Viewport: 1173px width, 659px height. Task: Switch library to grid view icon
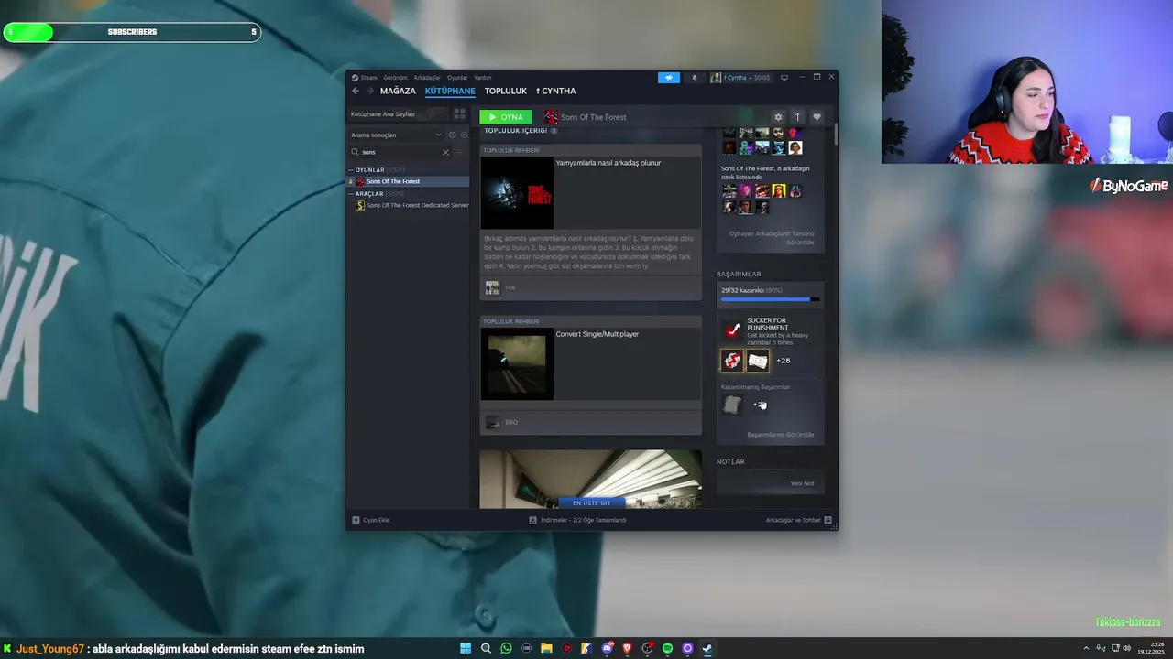459,114
